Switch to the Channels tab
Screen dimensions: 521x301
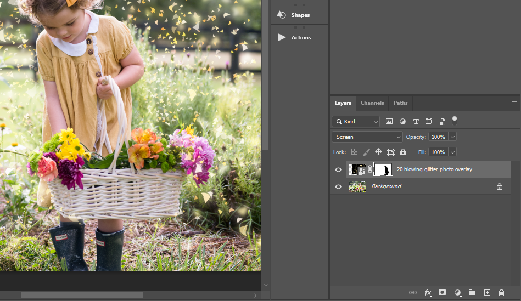coord(372,103)
